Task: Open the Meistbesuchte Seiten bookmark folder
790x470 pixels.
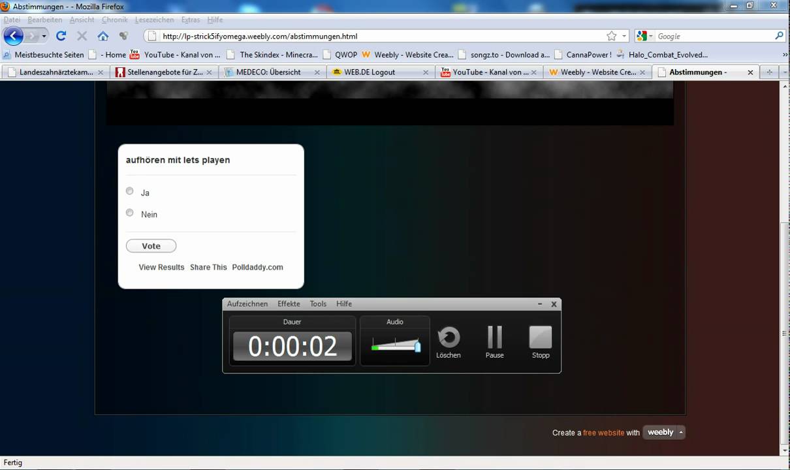Action: pyautogui.click(x=44, y=55)
